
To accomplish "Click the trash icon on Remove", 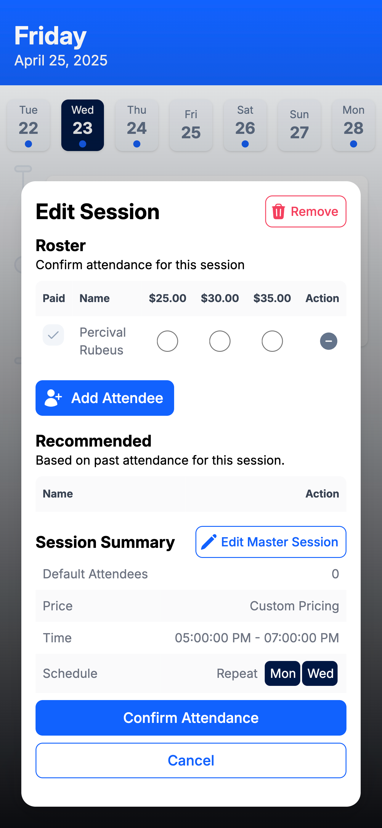I will tap(278, 211).
